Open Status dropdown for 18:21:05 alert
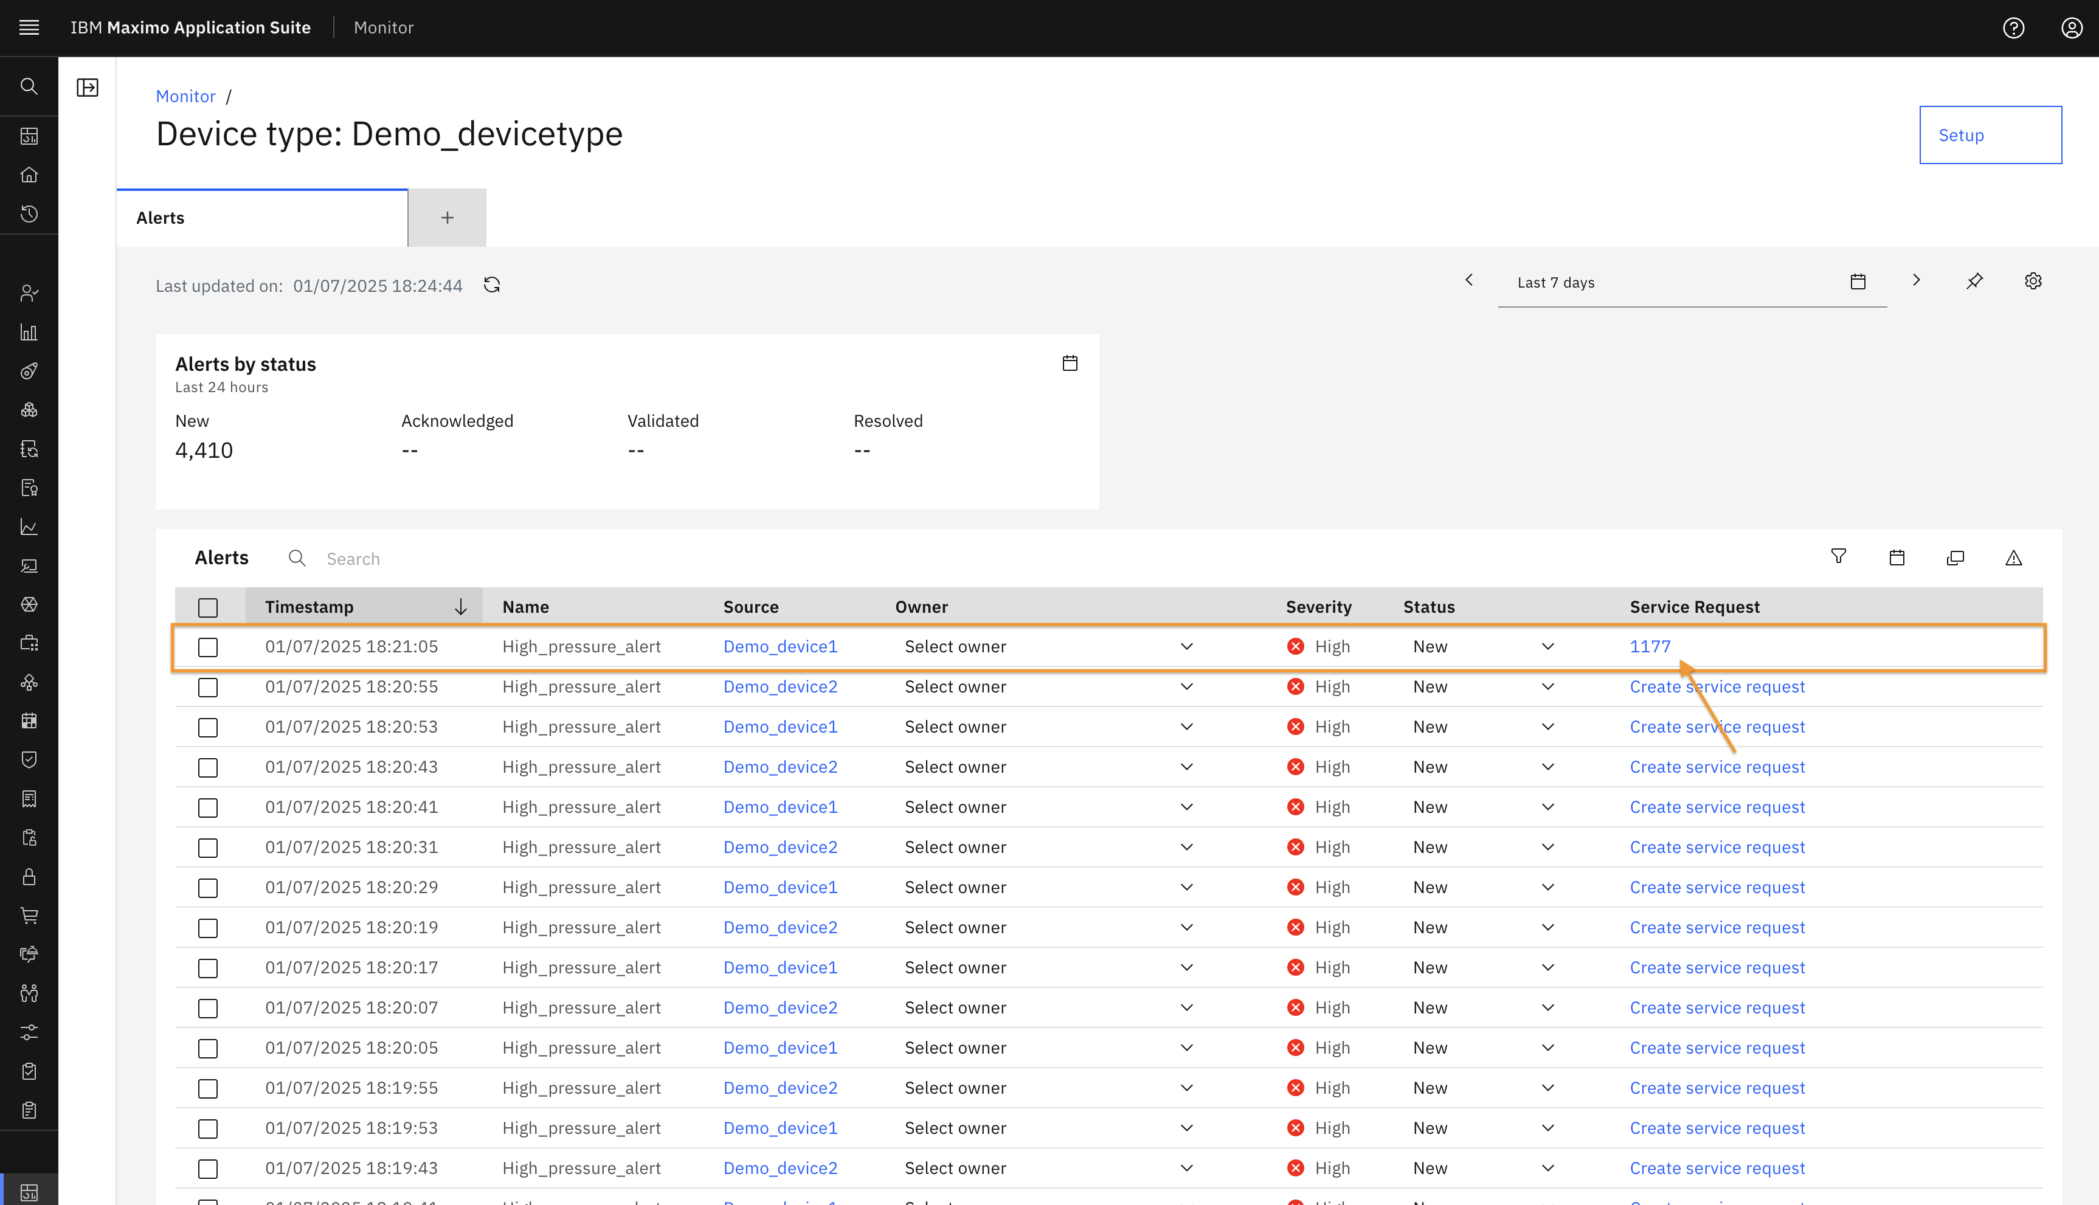 pyautogui.click(x=1484, y=646)
